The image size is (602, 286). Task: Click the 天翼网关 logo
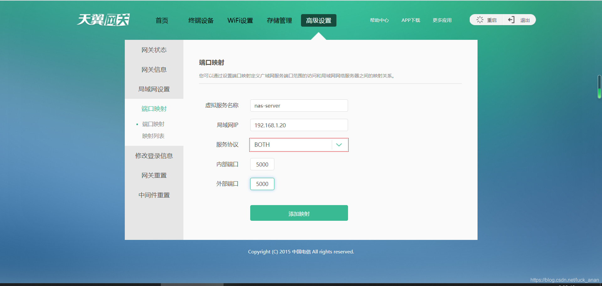(x=103, y=19)
